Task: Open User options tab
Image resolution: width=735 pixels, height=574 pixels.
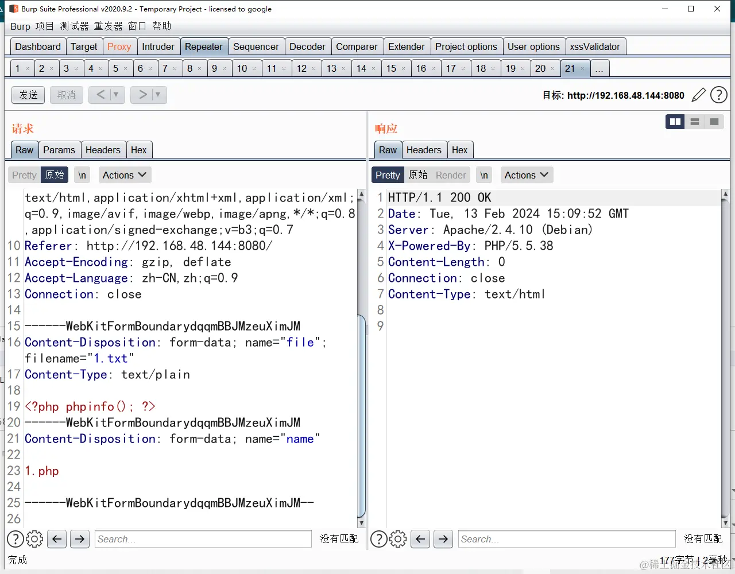Action: click(533, 46)
